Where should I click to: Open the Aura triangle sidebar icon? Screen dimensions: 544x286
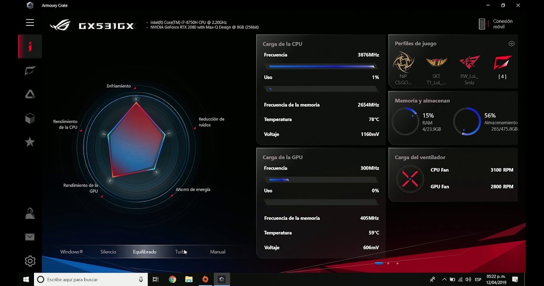pyautogui.click(x=30, y=94)
